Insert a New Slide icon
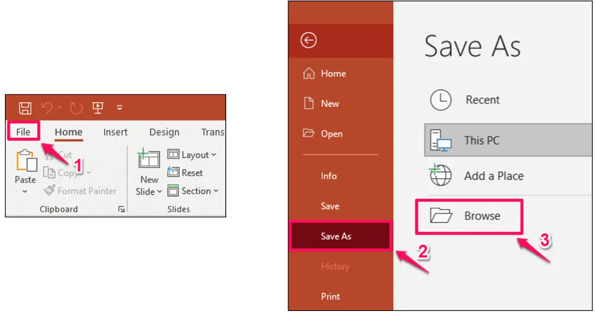This screenshot has width=596, height=323. 149,160
